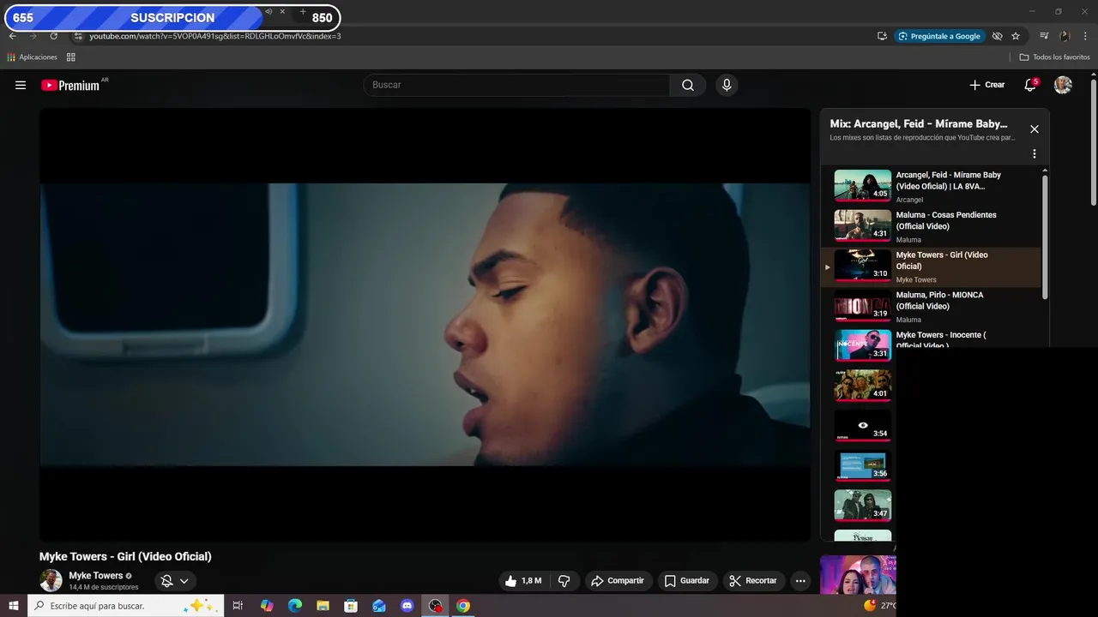1098x617 pixels.
Task: Go to YouTube Premium home logo
Action: tap(71, 85)
